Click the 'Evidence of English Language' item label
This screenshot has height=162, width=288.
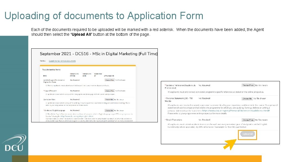coord(55,110)
